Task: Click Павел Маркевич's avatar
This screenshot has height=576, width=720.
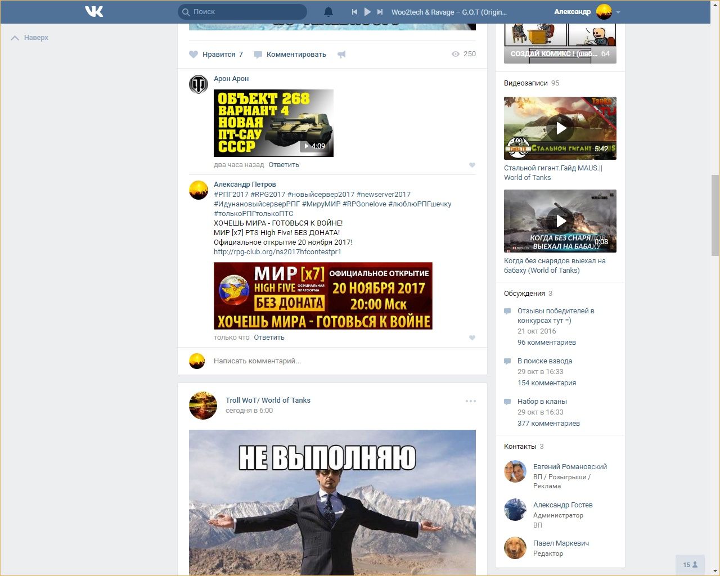Action: click(515, 548)
